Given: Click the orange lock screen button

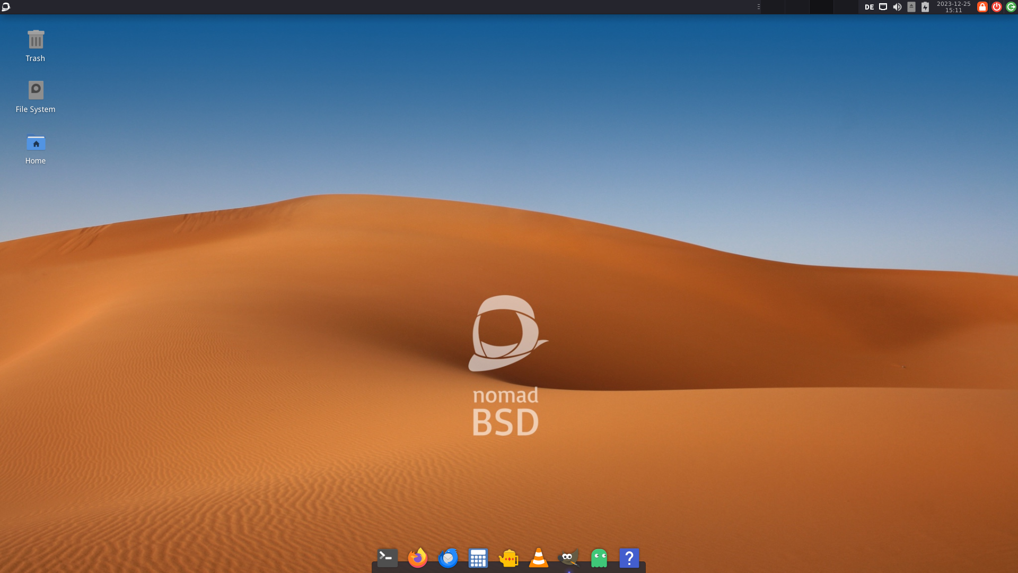Looking at the screenshot, I should [x=982, y=7].
